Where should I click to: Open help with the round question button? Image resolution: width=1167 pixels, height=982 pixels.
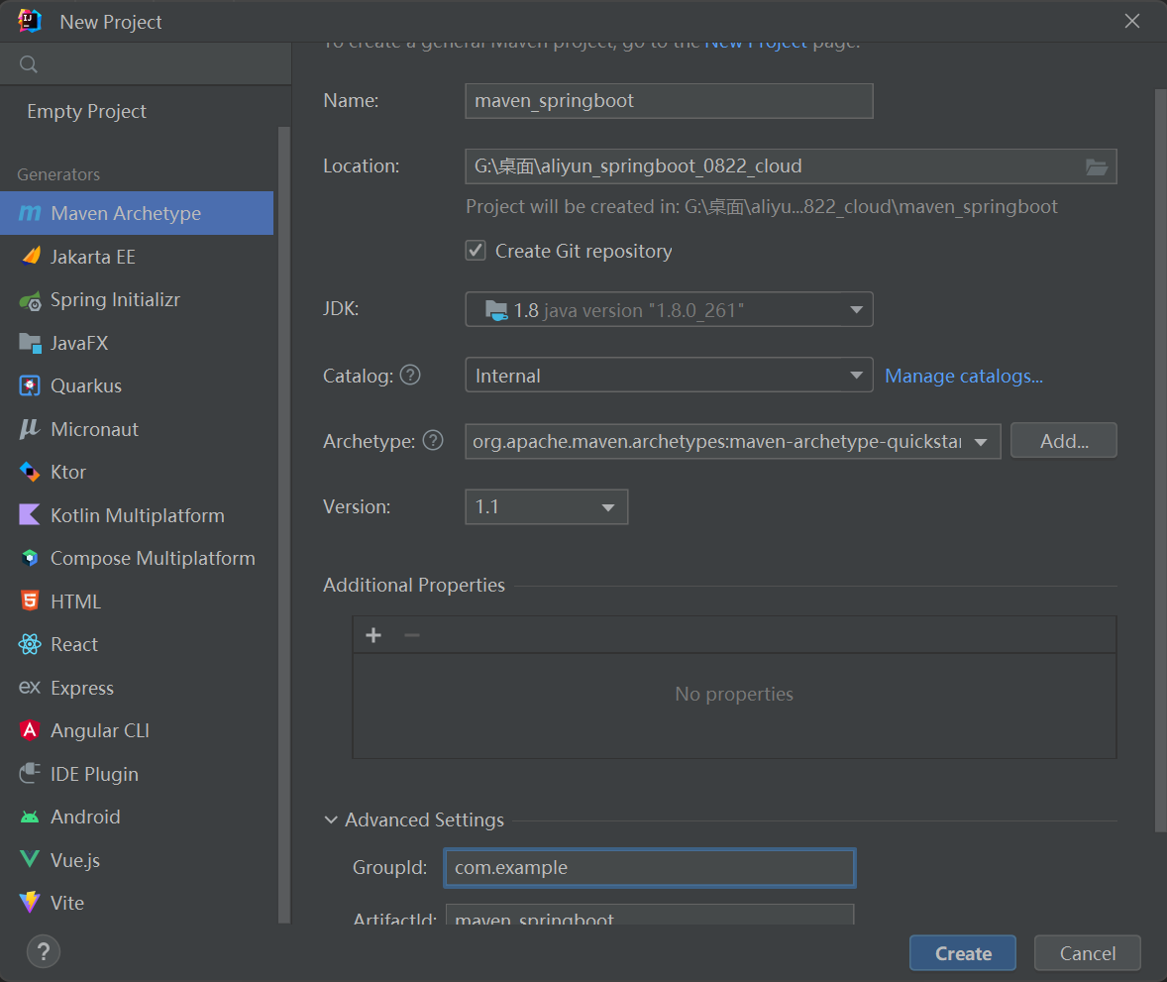(44, 951)
